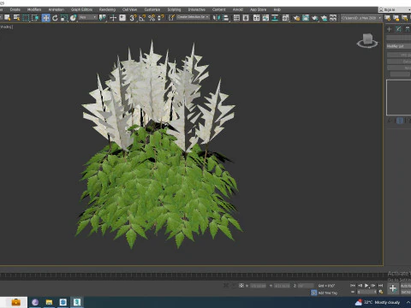Toggle the Layer Explorer icon
This screenshot has height=308, width=411.
tap(246, 18)
